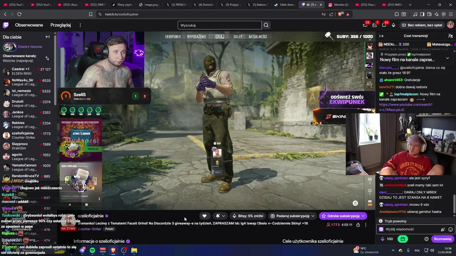The height and width of the screenshot is (256, 456).
Task: Open the stream three-dot options menu
Action: 366,225
